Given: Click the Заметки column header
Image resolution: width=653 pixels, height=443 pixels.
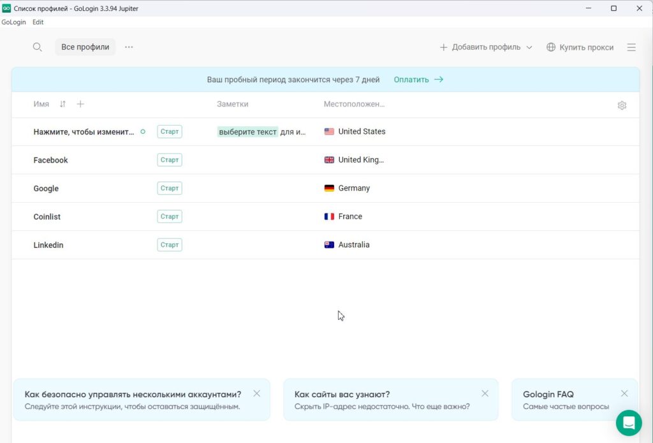Looking at the screenshot, I should 232,104.
